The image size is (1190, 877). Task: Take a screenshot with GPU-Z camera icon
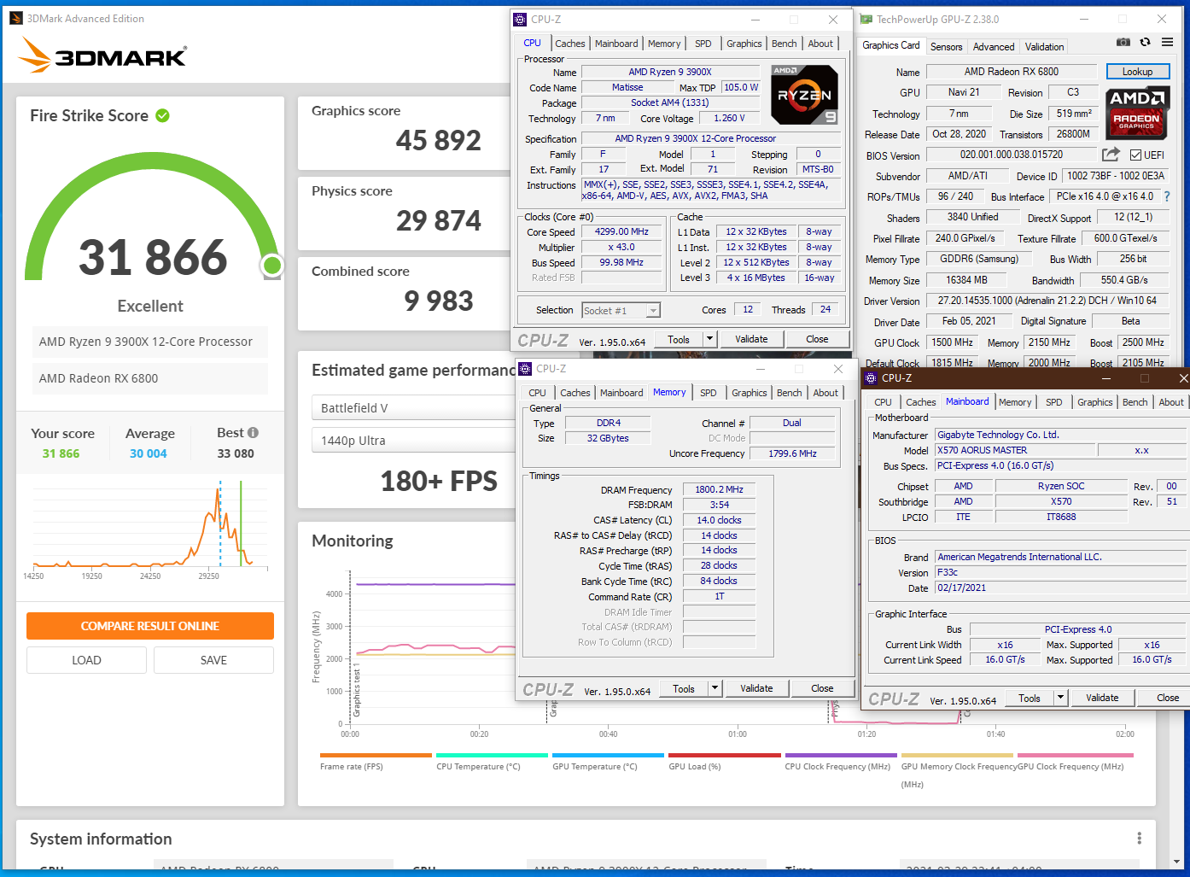1123,42
